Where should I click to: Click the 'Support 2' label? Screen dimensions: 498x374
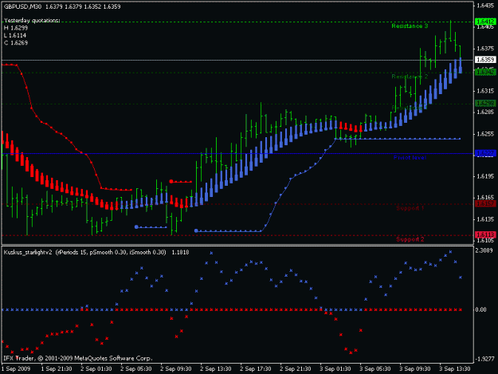(x=410, y=239)
